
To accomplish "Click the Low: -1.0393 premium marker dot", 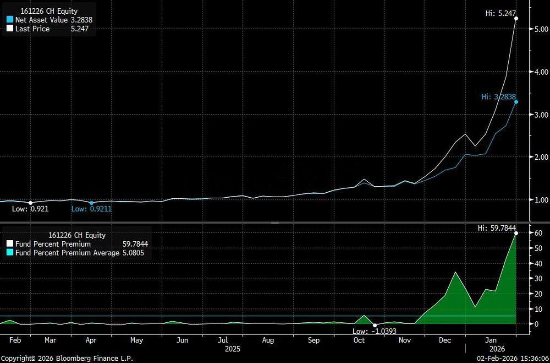I will point(375,325).
